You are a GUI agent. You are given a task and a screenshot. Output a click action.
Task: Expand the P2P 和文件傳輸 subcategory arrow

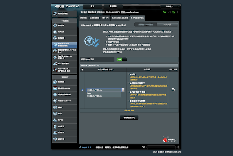(x=128, y=91)
